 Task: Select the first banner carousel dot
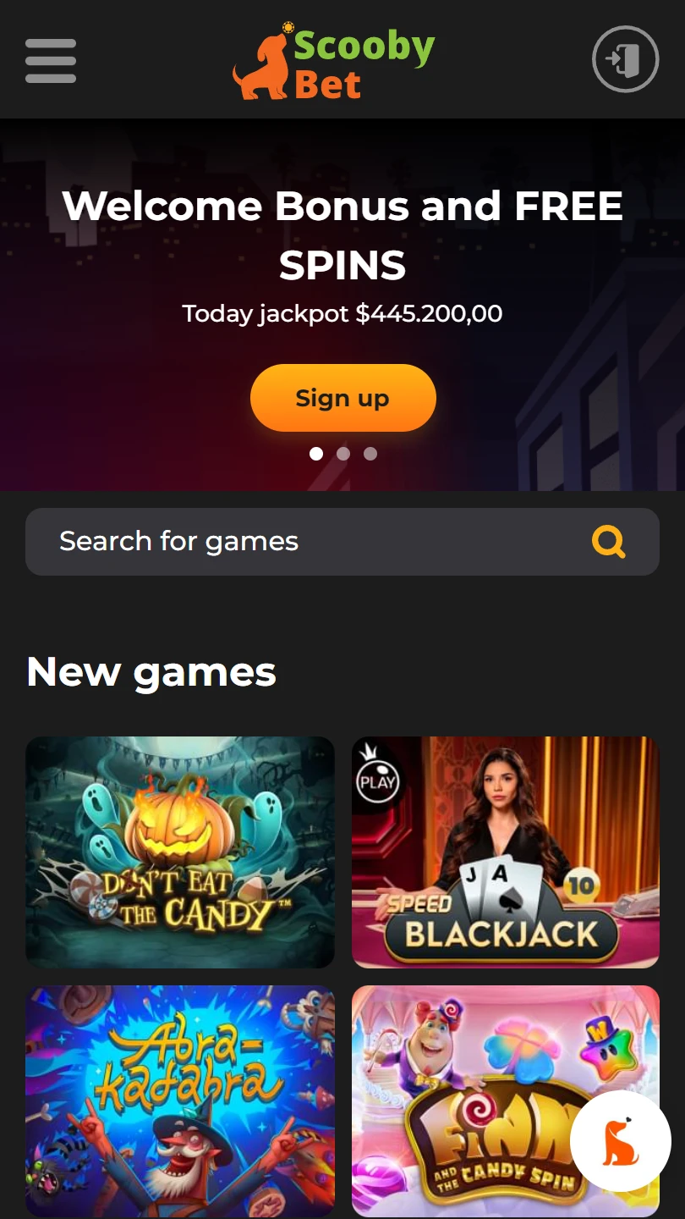click(316, 454)
